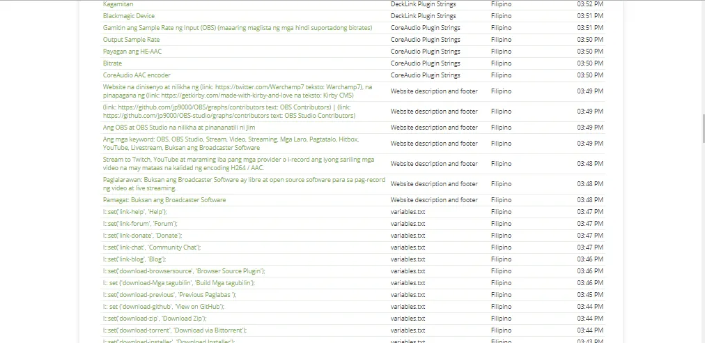This screenshot has width=705, height=343.
Task: Open the Output Sample Rate string
Action: 131,40
